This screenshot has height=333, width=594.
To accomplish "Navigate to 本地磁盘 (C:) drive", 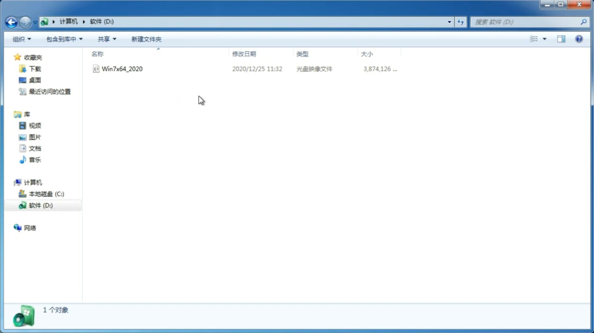I will coord(46,194).
